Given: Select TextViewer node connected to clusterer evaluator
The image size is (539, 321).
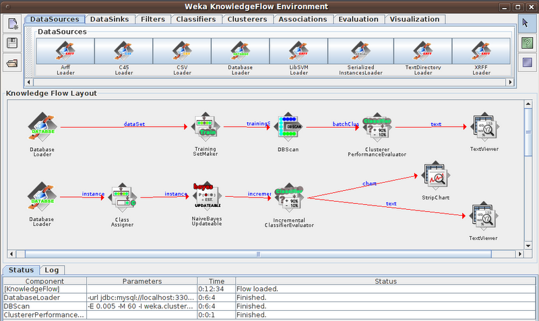Looking at the screenshot, I should point(484,127).
